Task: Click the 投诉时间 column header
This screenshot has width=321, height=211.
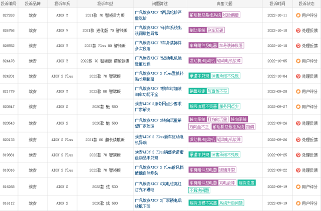Action: pyautogui.click(x=277, y=3)
